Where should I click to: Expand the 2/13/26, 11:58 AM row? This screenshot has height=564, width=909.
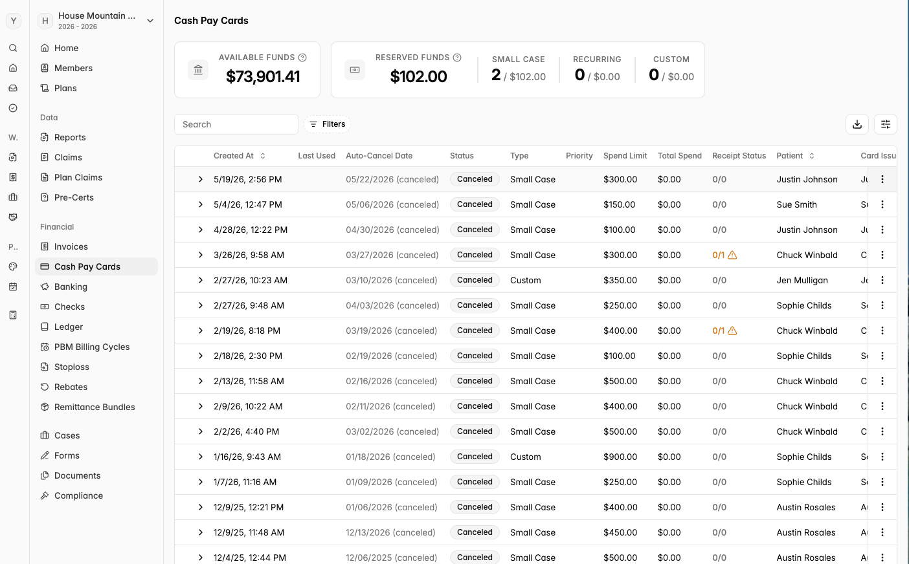click(201, 381)
